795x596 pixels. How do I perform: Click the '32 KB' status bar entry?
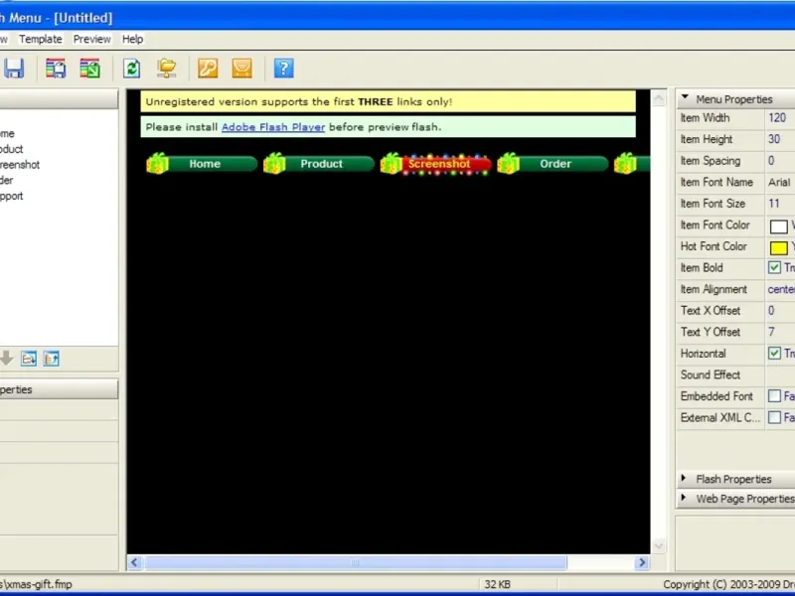coord(498,584)
